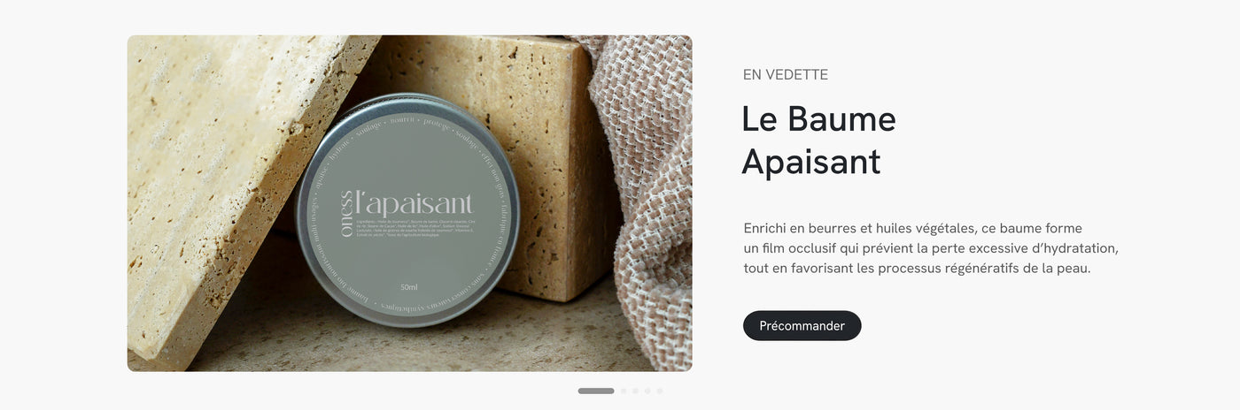The height and width of the screenshot is (410, 1240).
Task: Go to the third carousel slide dot
Action: (x=635, y=391)
